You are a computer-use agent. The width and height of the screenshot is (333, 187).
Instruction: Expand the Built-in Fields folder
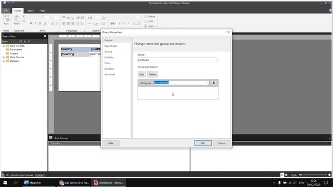(x=4, y=46)
